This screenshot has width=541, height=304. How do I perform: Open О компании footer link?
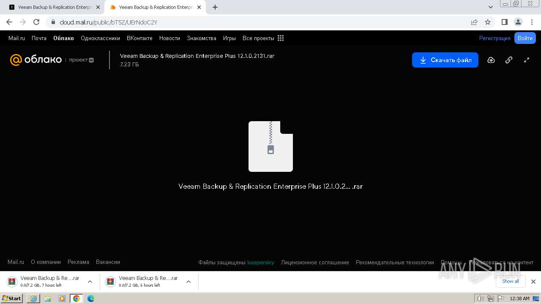[46, 262]
